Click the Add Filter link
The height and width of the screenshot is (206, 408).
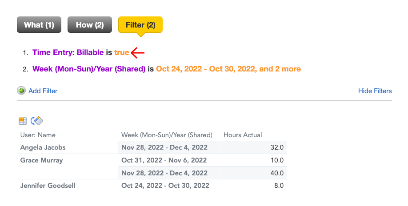[x=43, y=91]
